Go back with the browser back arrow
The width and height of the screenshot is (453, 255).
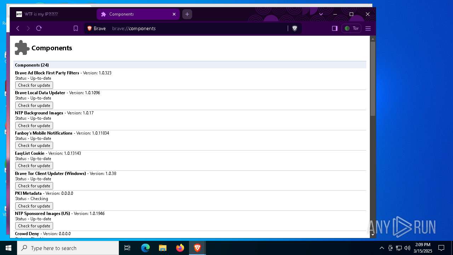tap(18, 28)
